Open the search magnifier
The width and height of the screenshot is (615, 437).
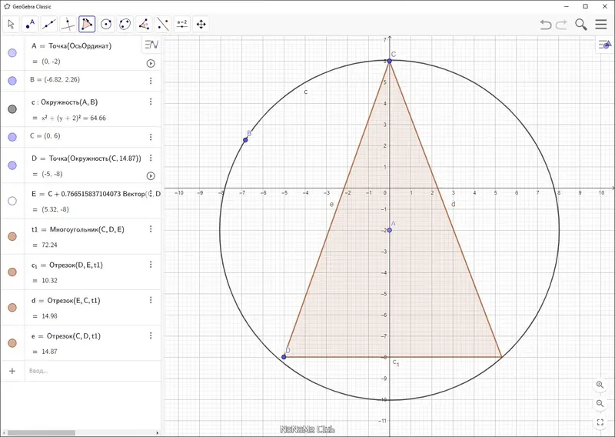point(581,25)
